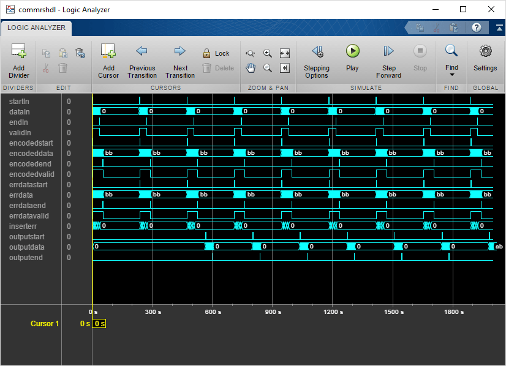
Task: Select the pan hand tool
Action: tap(251, 68)
